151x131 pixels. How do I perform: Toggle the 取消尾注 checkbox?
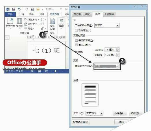coord(76,30)
